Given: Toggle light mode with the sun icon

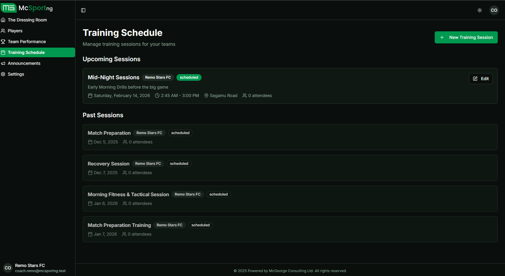Looking at the screenshot, I should tap(480, 10).
